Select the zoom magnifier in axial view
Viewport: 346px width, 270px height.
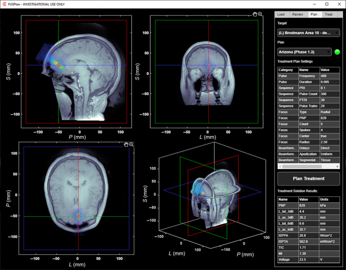[131, 144]
